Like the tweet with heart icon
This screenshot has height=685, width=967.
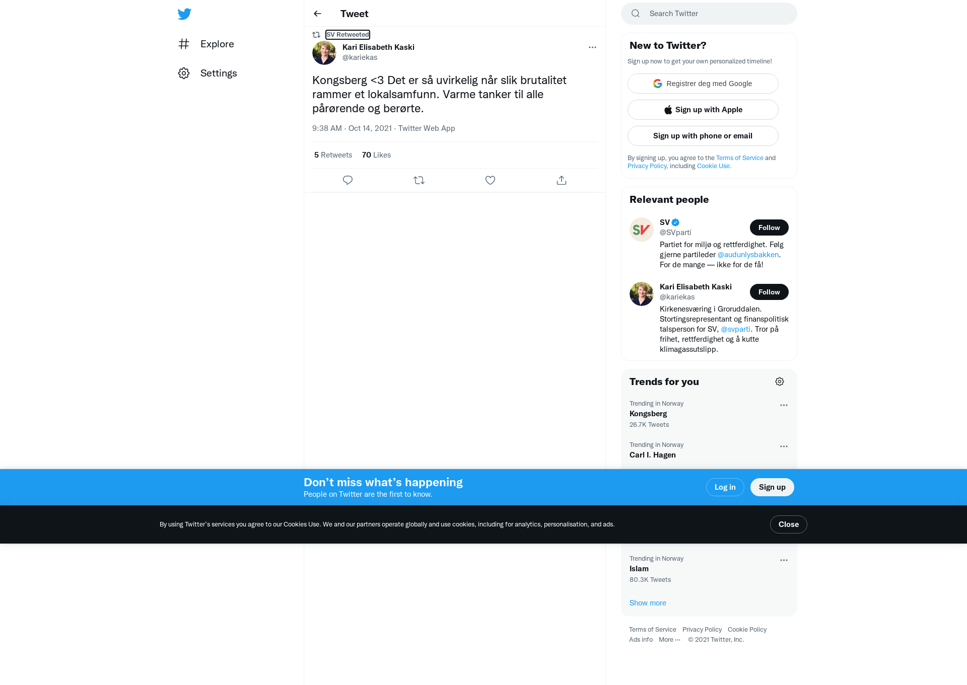point(490,180)
